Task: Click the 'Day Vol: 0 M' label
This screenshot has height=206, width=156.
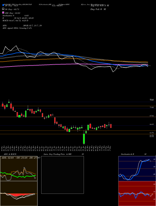Action: (x=98, y=9)
